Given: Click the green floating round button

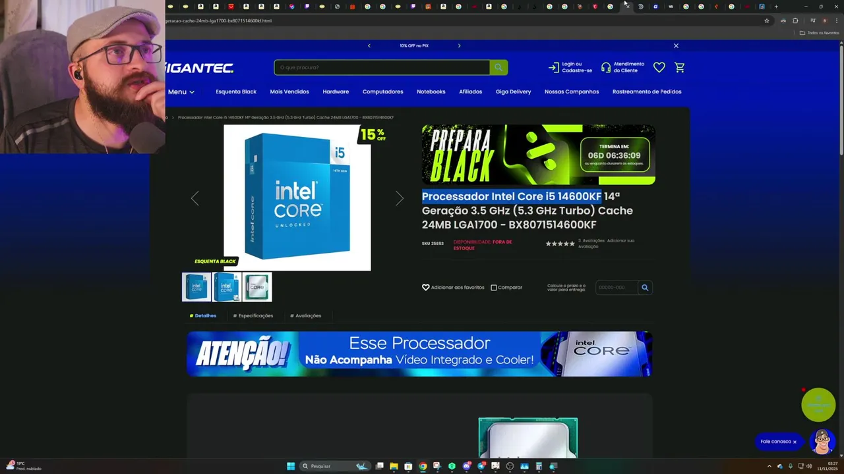Looking at the screenshot, I should point(818,404).
